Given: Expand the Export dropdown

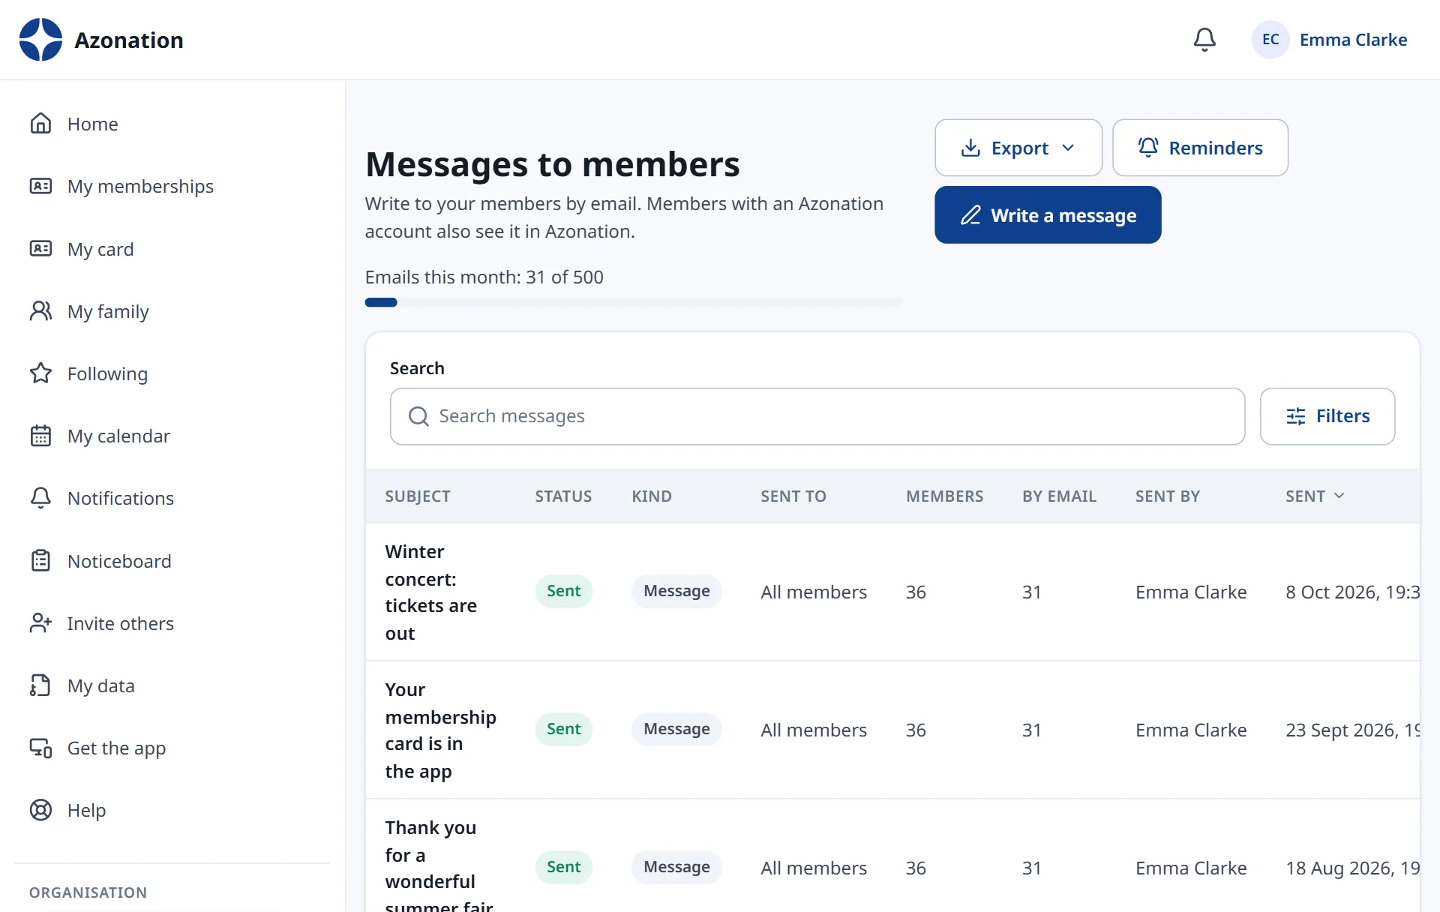Looking at the screenshot, I should point(1018,148).
